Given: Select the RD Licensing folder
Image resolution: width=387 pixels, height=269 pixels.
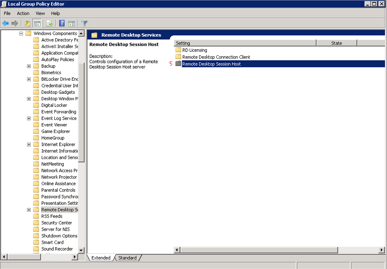Looking at the screenshot, I should point(194,50).
